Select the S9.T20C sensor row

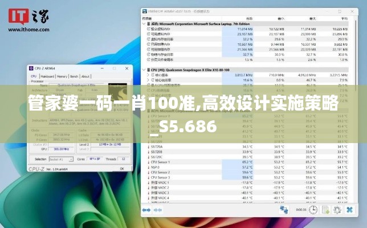(x=248, y=157)
